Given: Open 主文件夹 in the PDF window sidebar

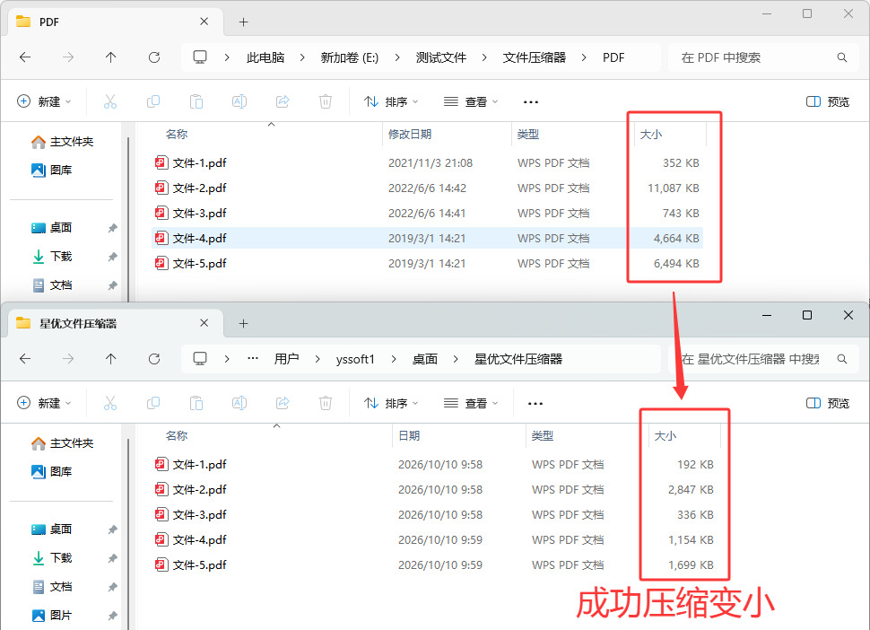Looking at the screenshot, I should [x=63, y=142].
